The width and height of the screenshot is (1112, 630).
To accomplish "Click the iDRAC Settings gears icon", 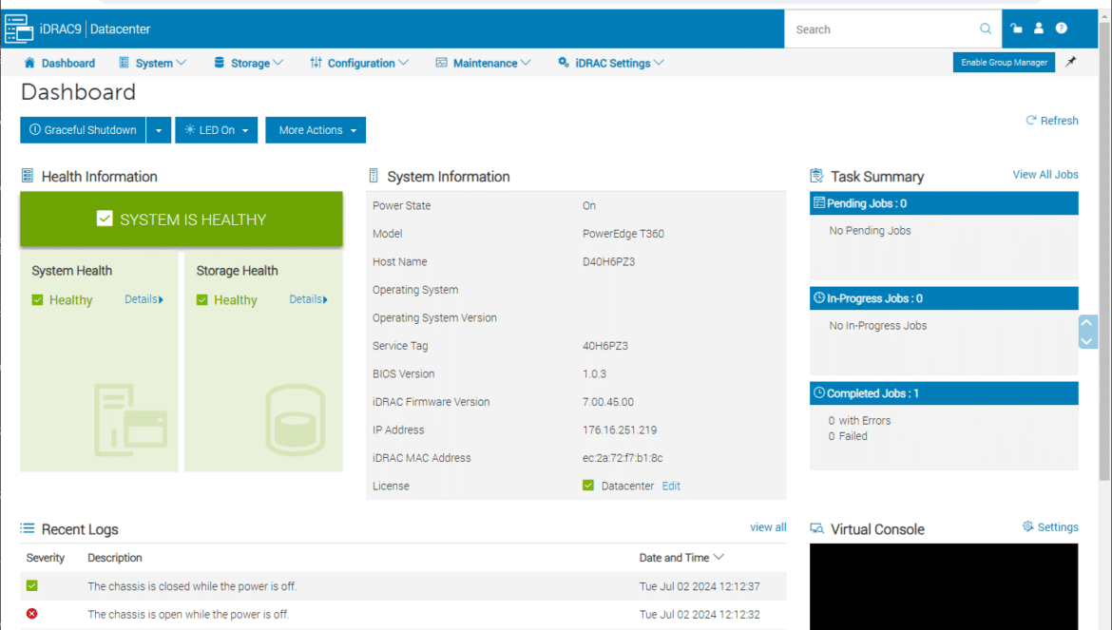I will point(563,63).
